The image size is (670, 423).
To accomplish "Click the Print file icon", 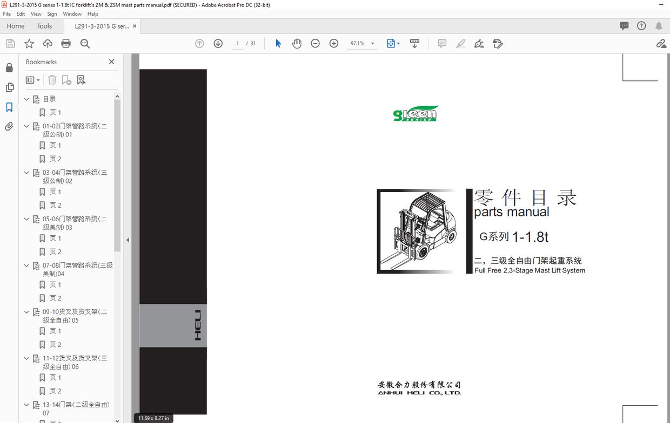I will tap(66, 44).
